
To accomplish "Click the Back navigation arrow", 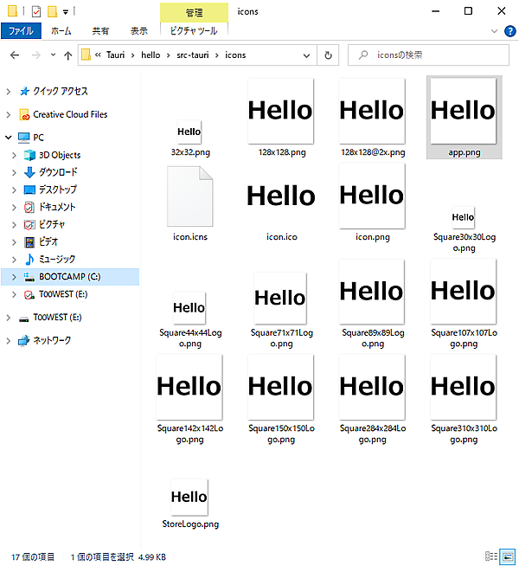I will point(14,55).
